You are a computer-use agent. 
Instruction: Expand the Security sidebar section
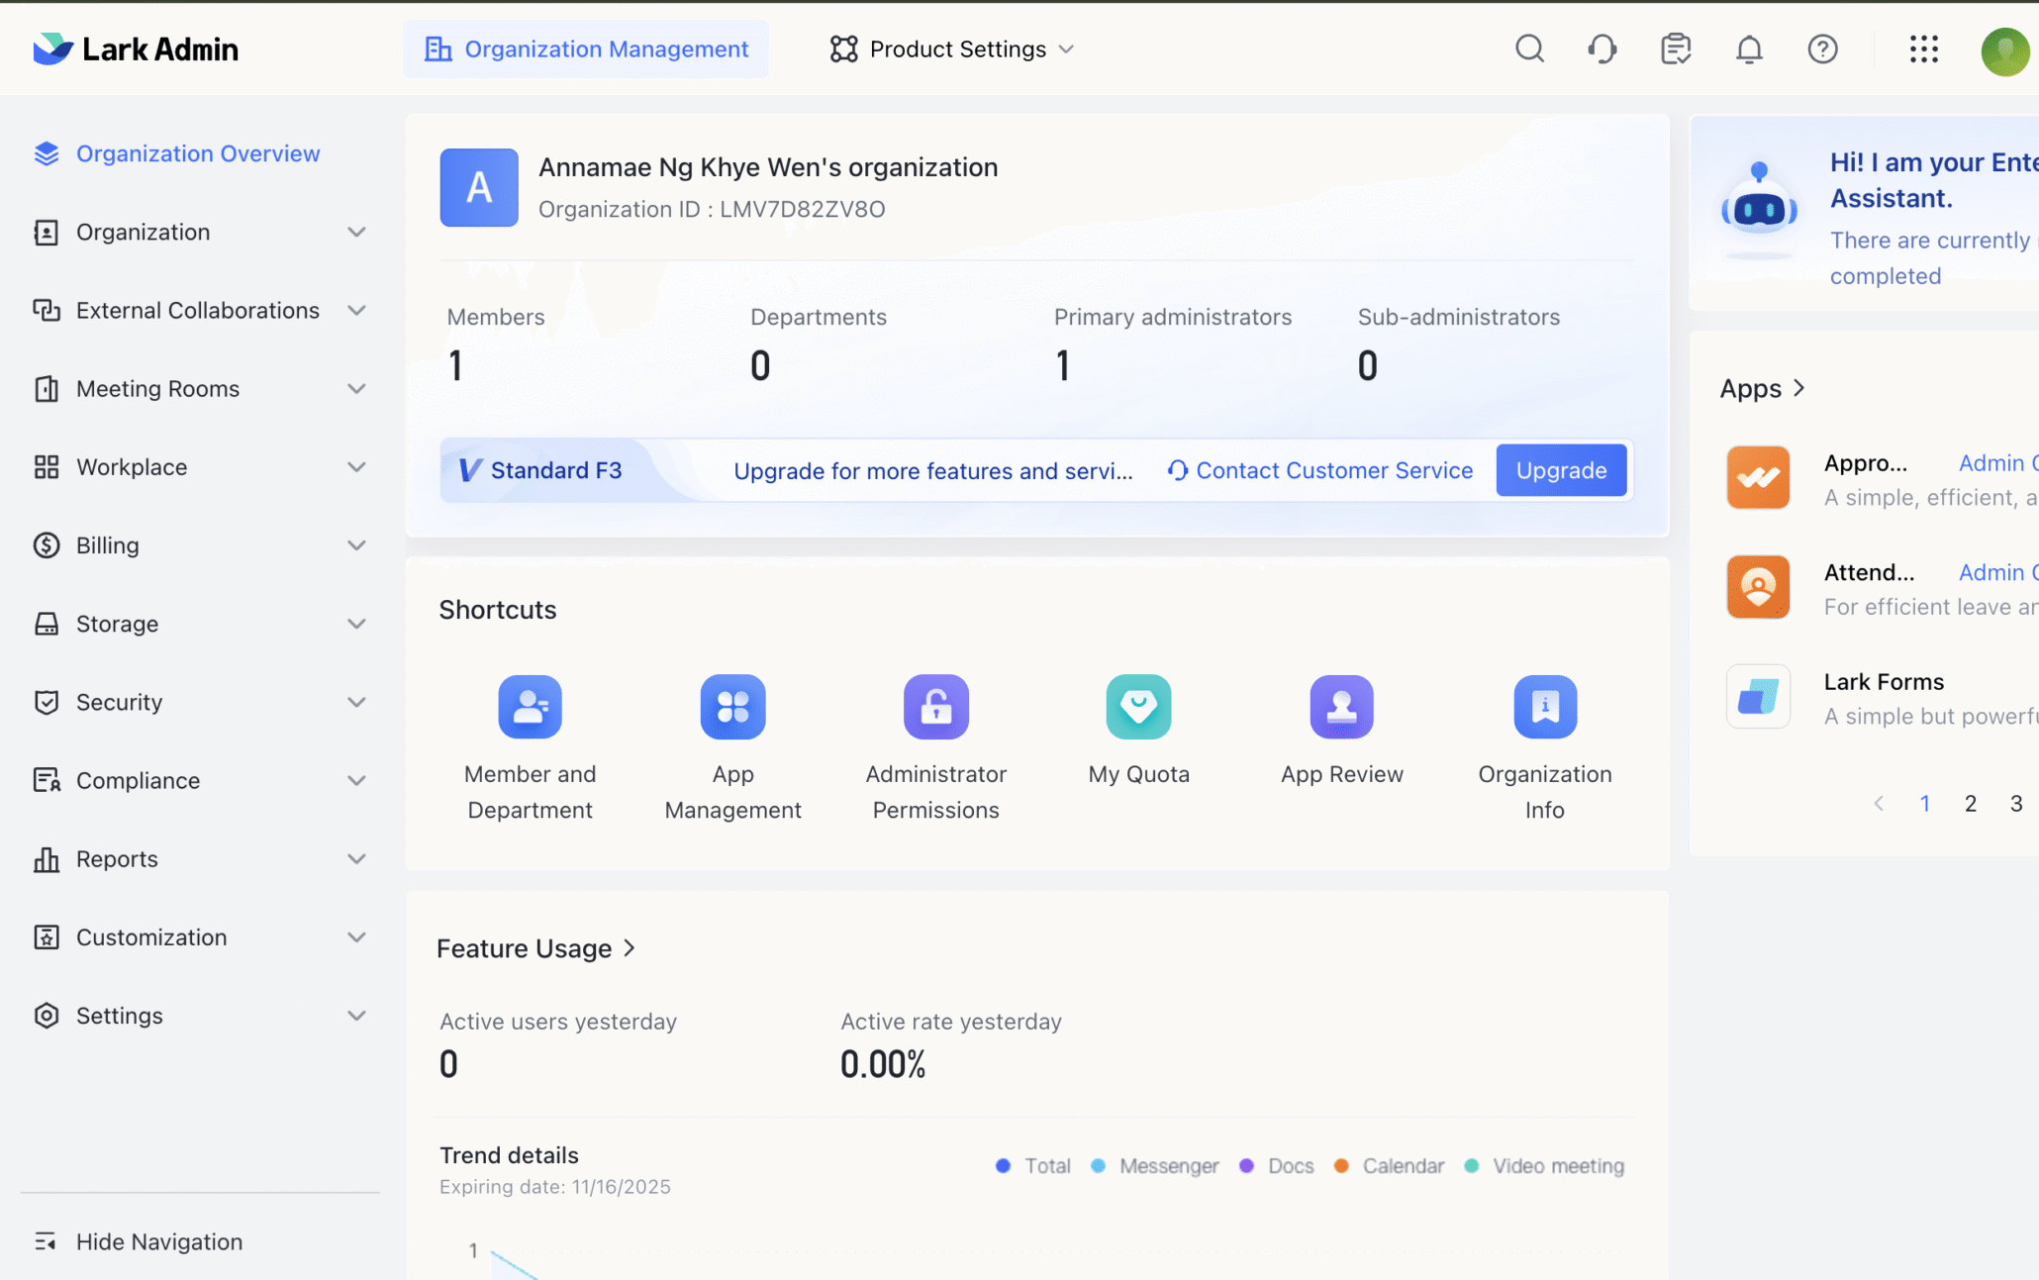coord(198,702)
